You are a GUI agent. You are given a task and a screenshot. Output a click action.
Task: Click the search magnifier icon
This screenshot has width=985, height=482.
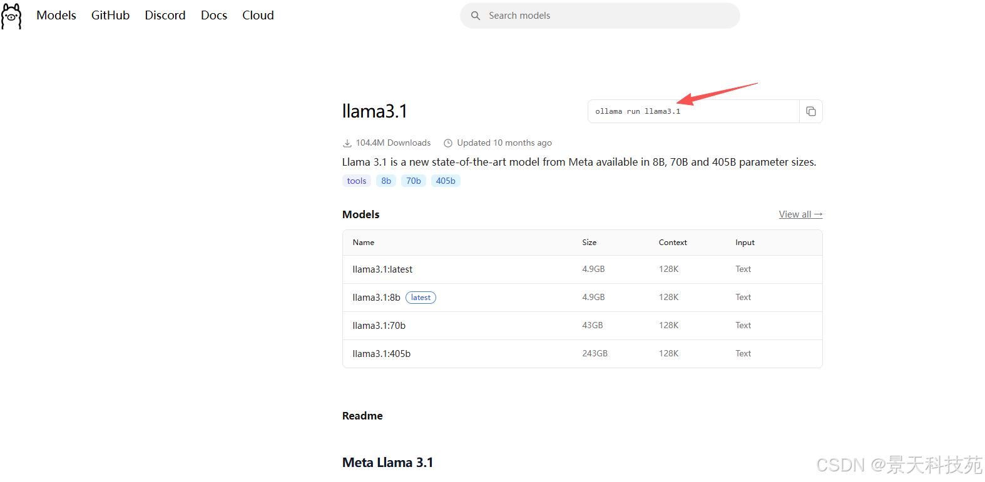click(476, 16)
